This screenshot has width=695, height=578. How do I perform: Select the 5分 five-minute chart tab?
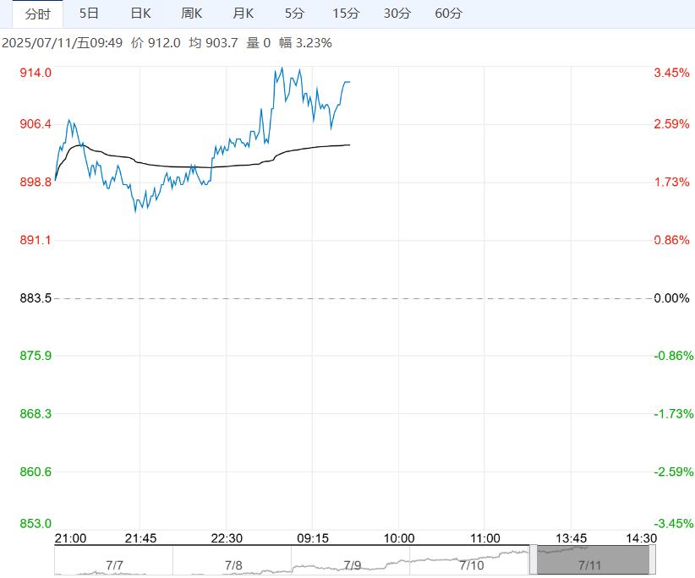coord(294,14)
